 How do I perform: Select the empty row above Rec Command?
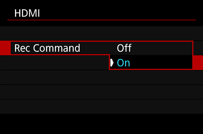tap(101, 33)
